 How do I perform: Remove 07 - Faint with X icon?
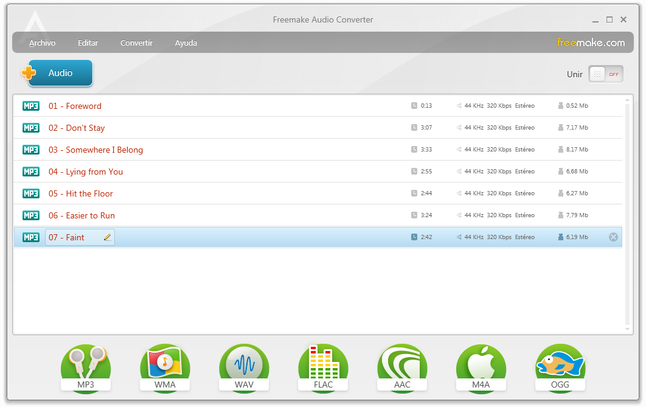[613, 237]
